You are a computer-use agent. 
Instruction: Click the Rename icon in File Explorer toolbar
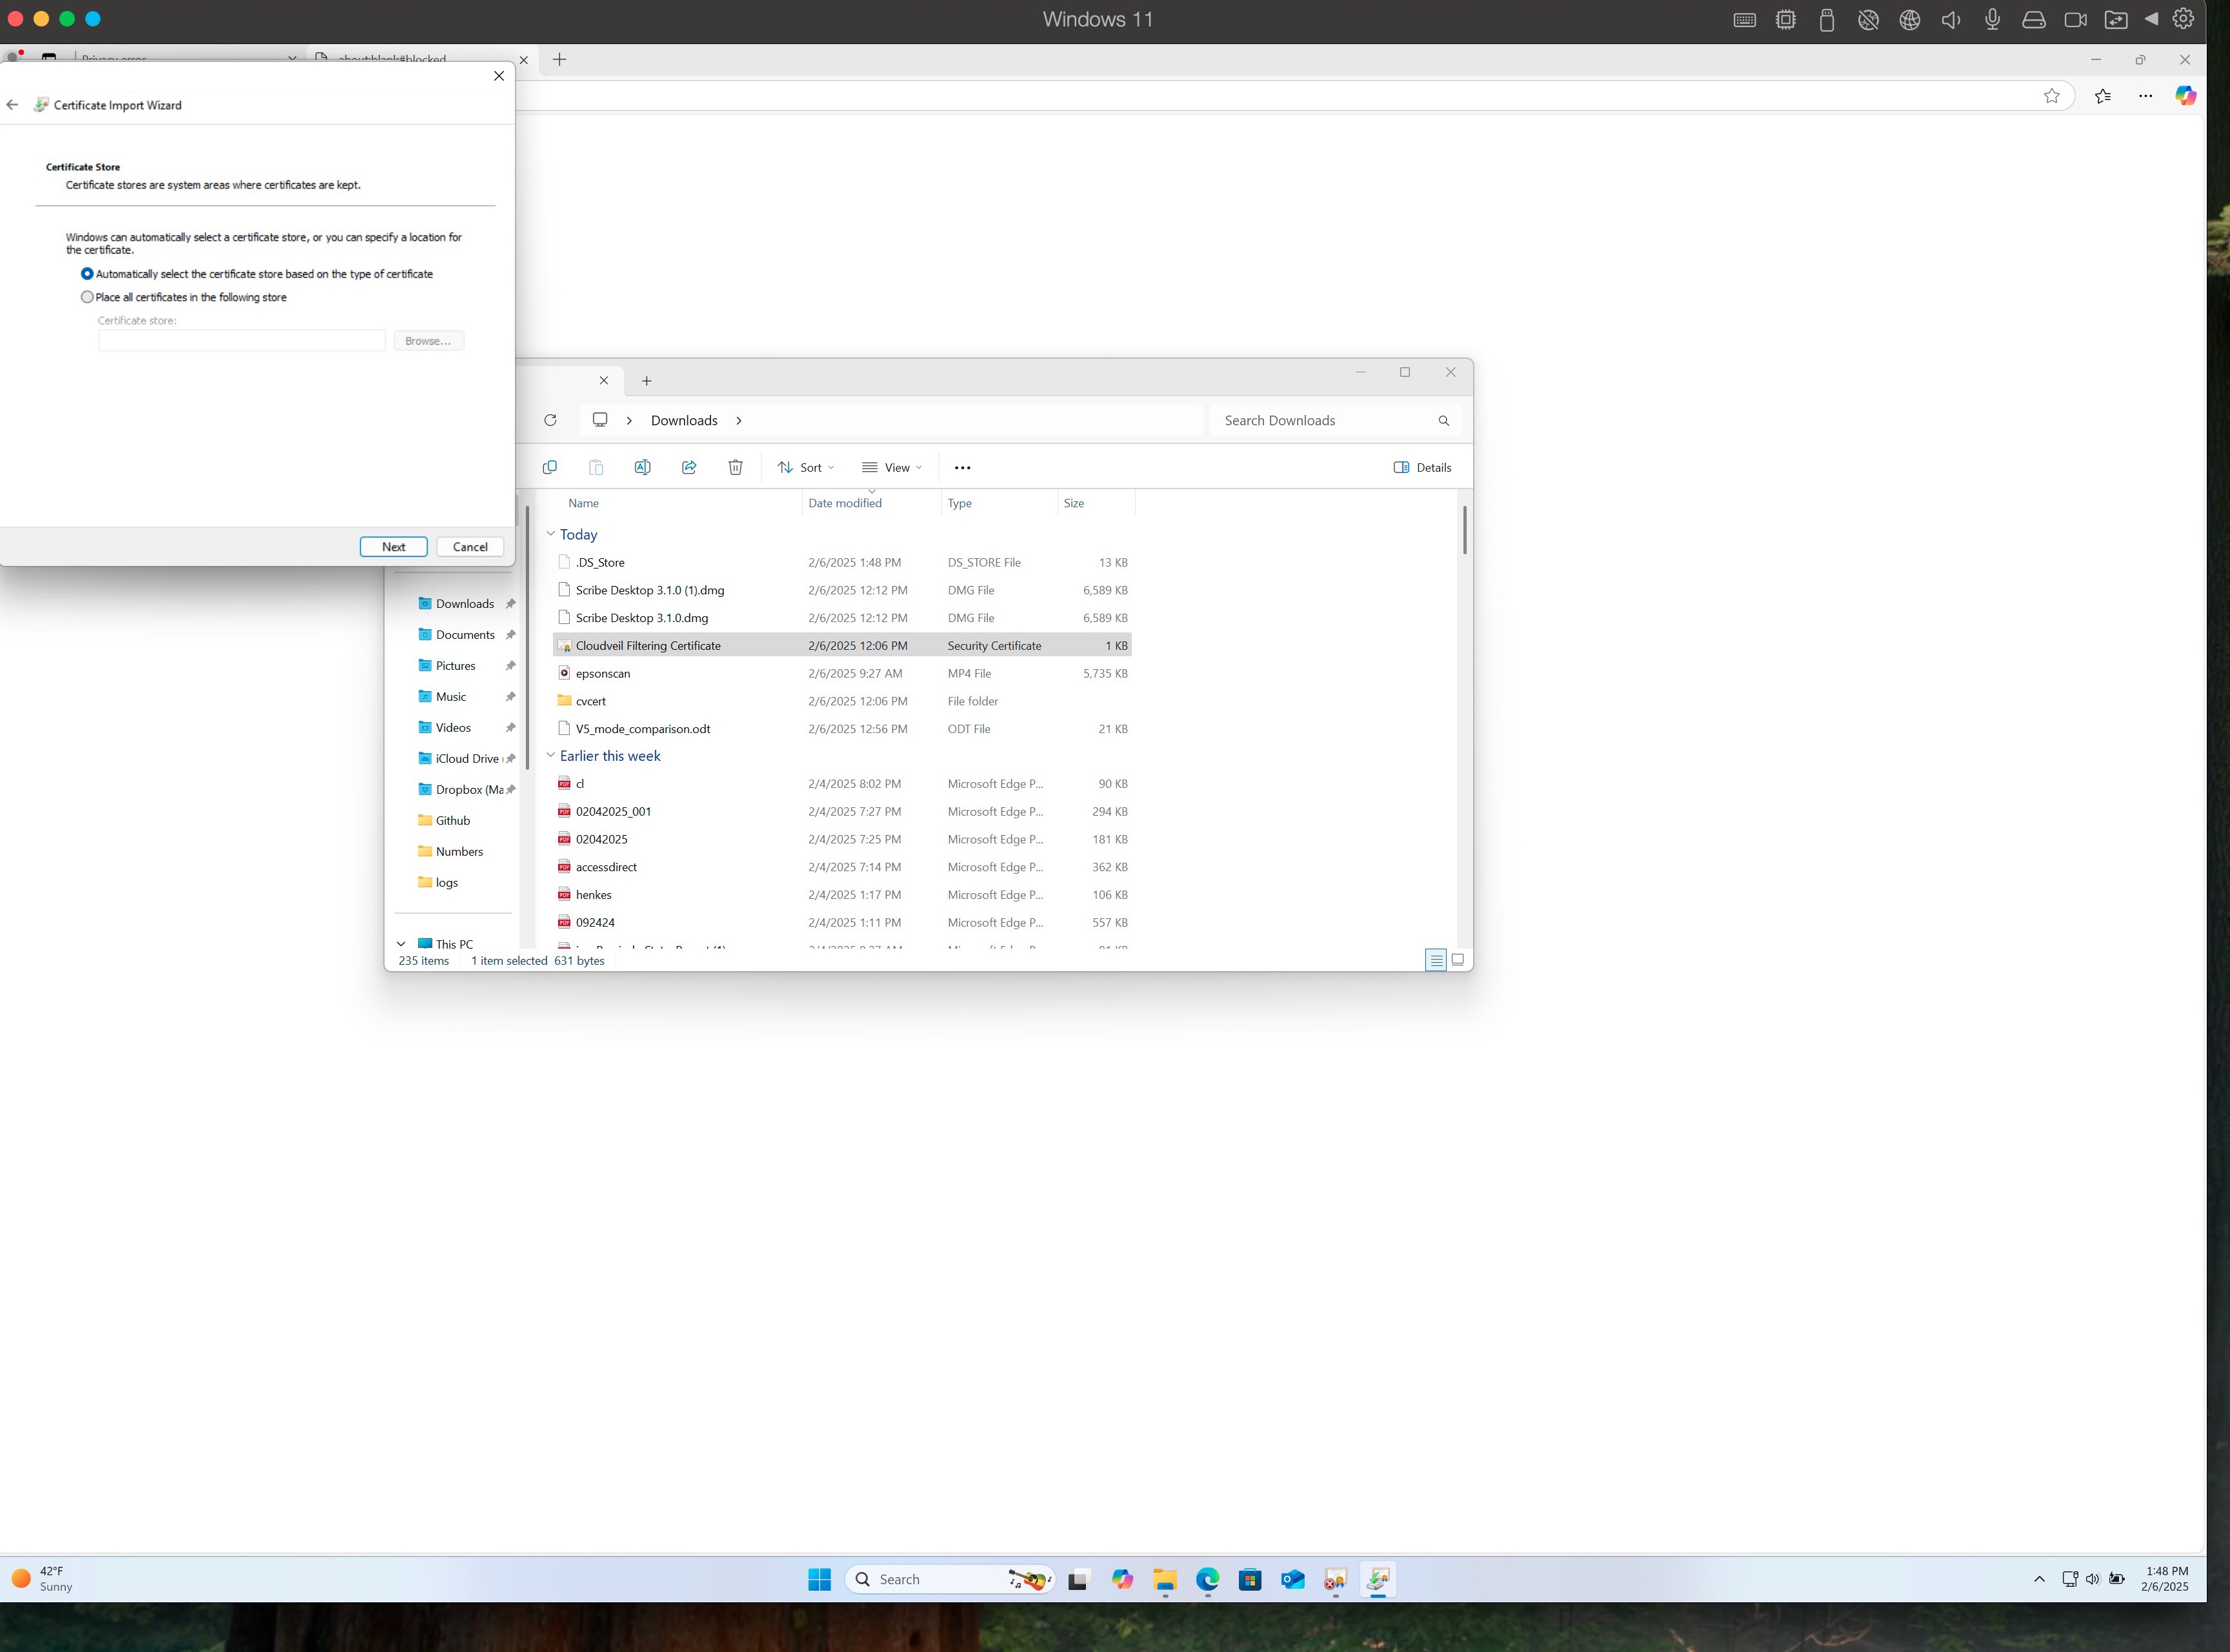tap(642, 467)
